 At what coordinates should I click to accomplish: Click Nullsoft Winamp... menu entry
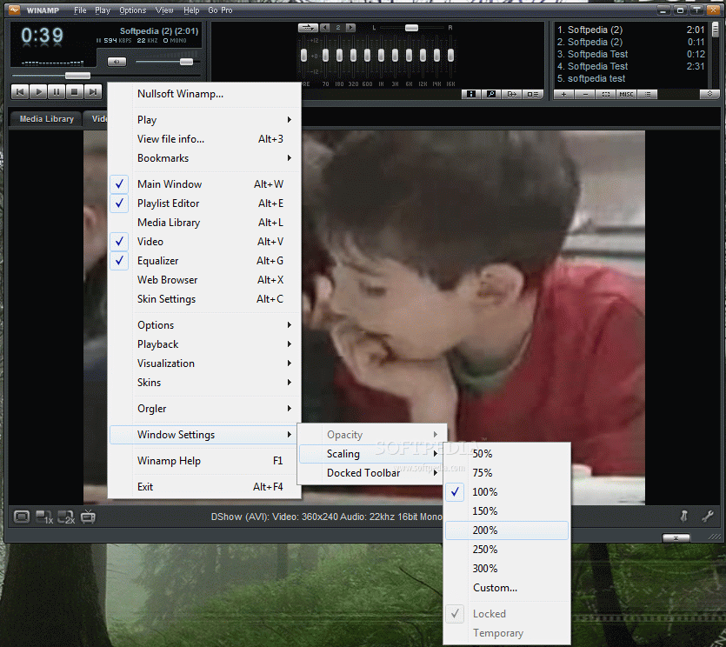tap(204, 94)
